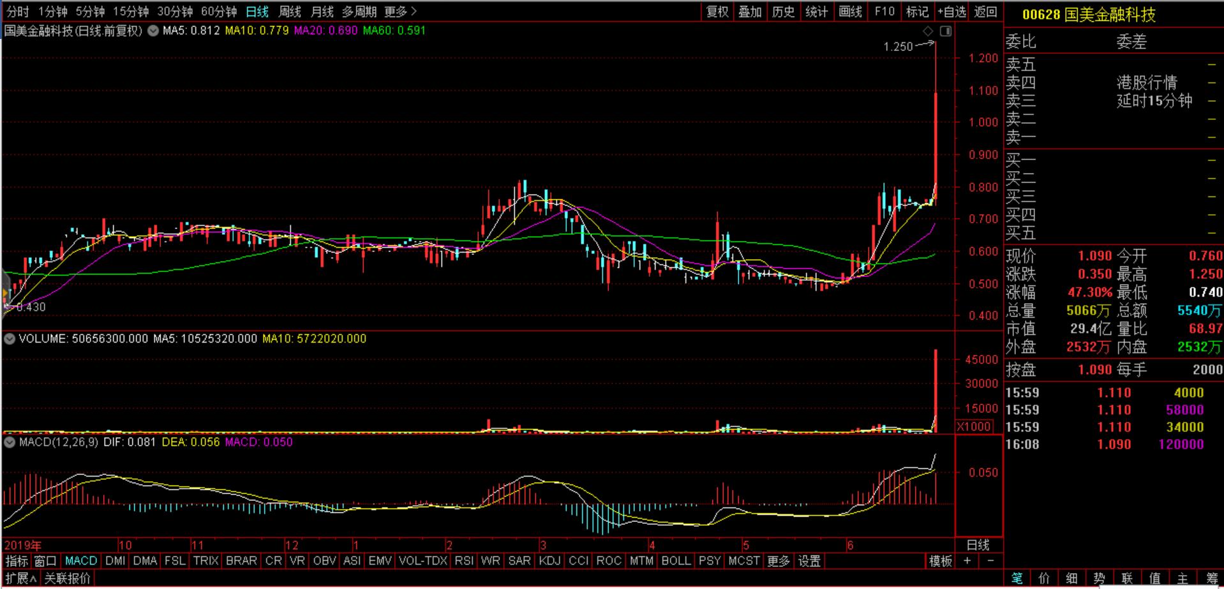Select the TRIX indicator tab
Viewport: 1224px width, 589px height.
point(206,561)
